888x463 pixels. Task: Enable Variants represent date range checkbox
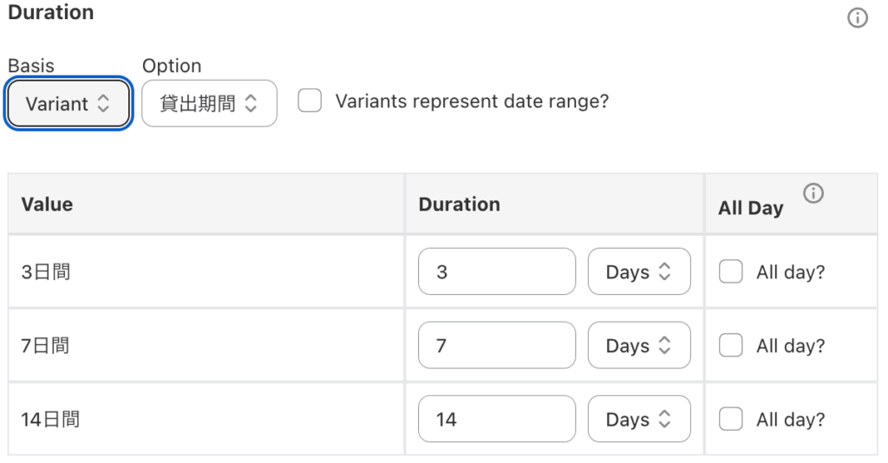tap(310, 101)
